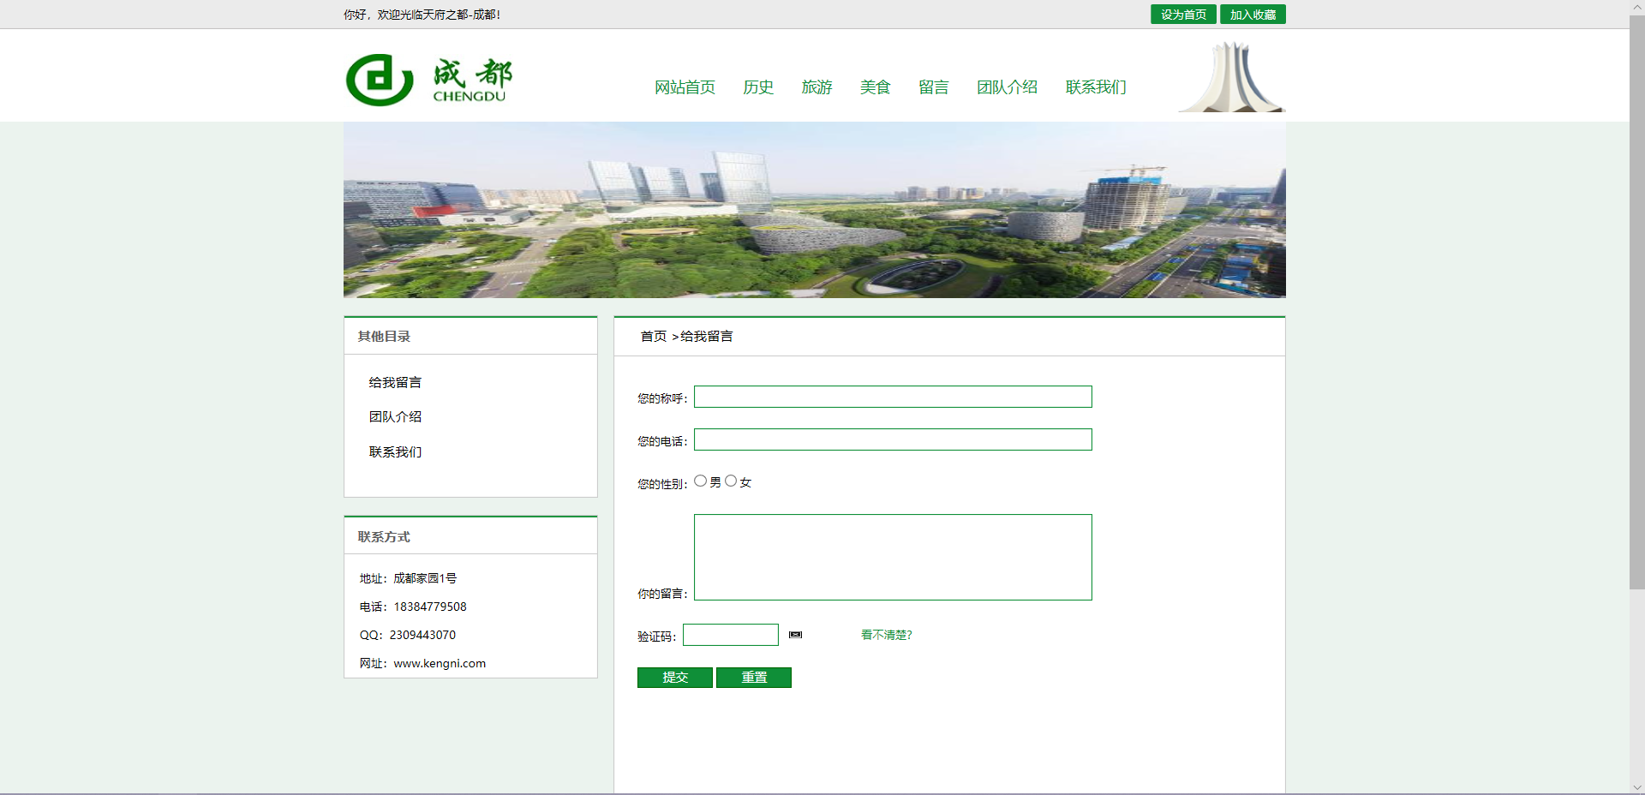Open the 网站首页 navigation item
Screen dimensions: 1645x795
[x=685, y=87]
